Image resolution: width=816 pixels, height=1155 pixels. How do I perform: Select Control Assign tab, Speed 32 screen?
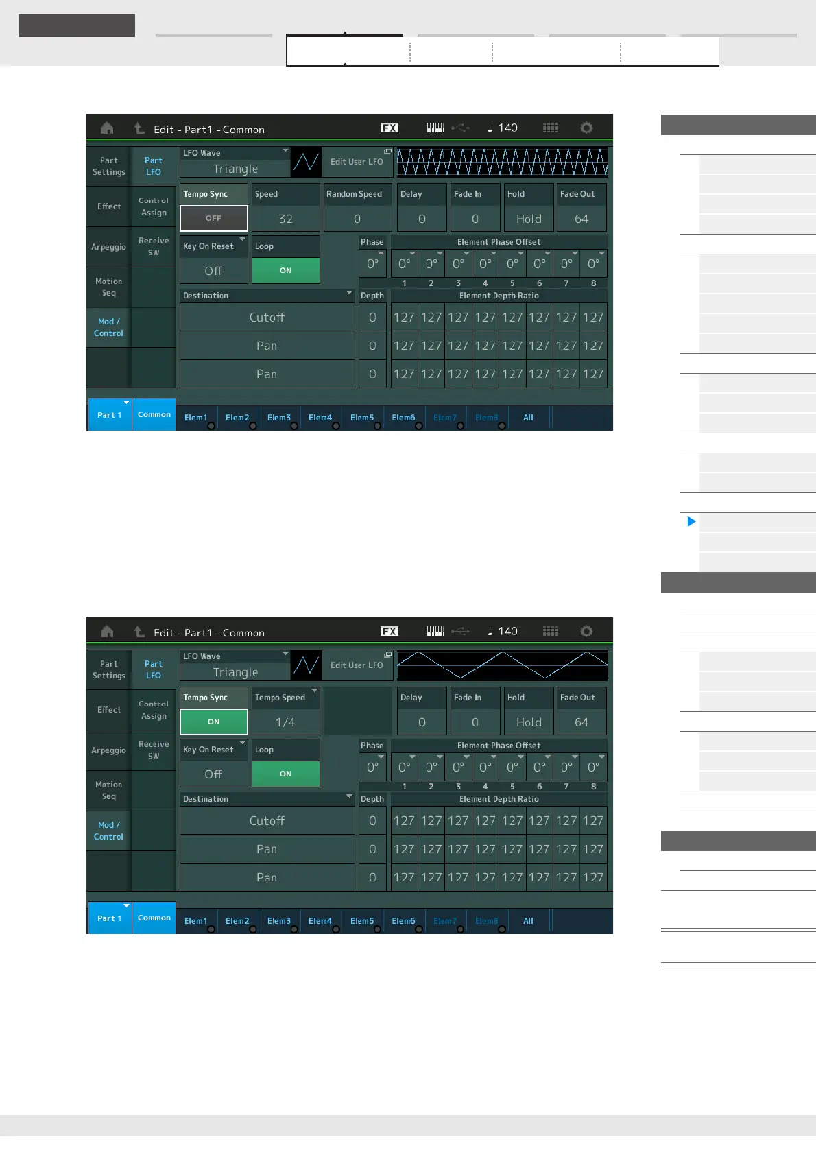[x=154, y=206]
